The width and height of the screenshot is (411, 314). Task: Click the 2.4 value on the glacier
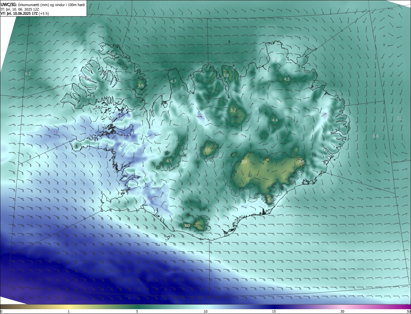coord(244,162)
